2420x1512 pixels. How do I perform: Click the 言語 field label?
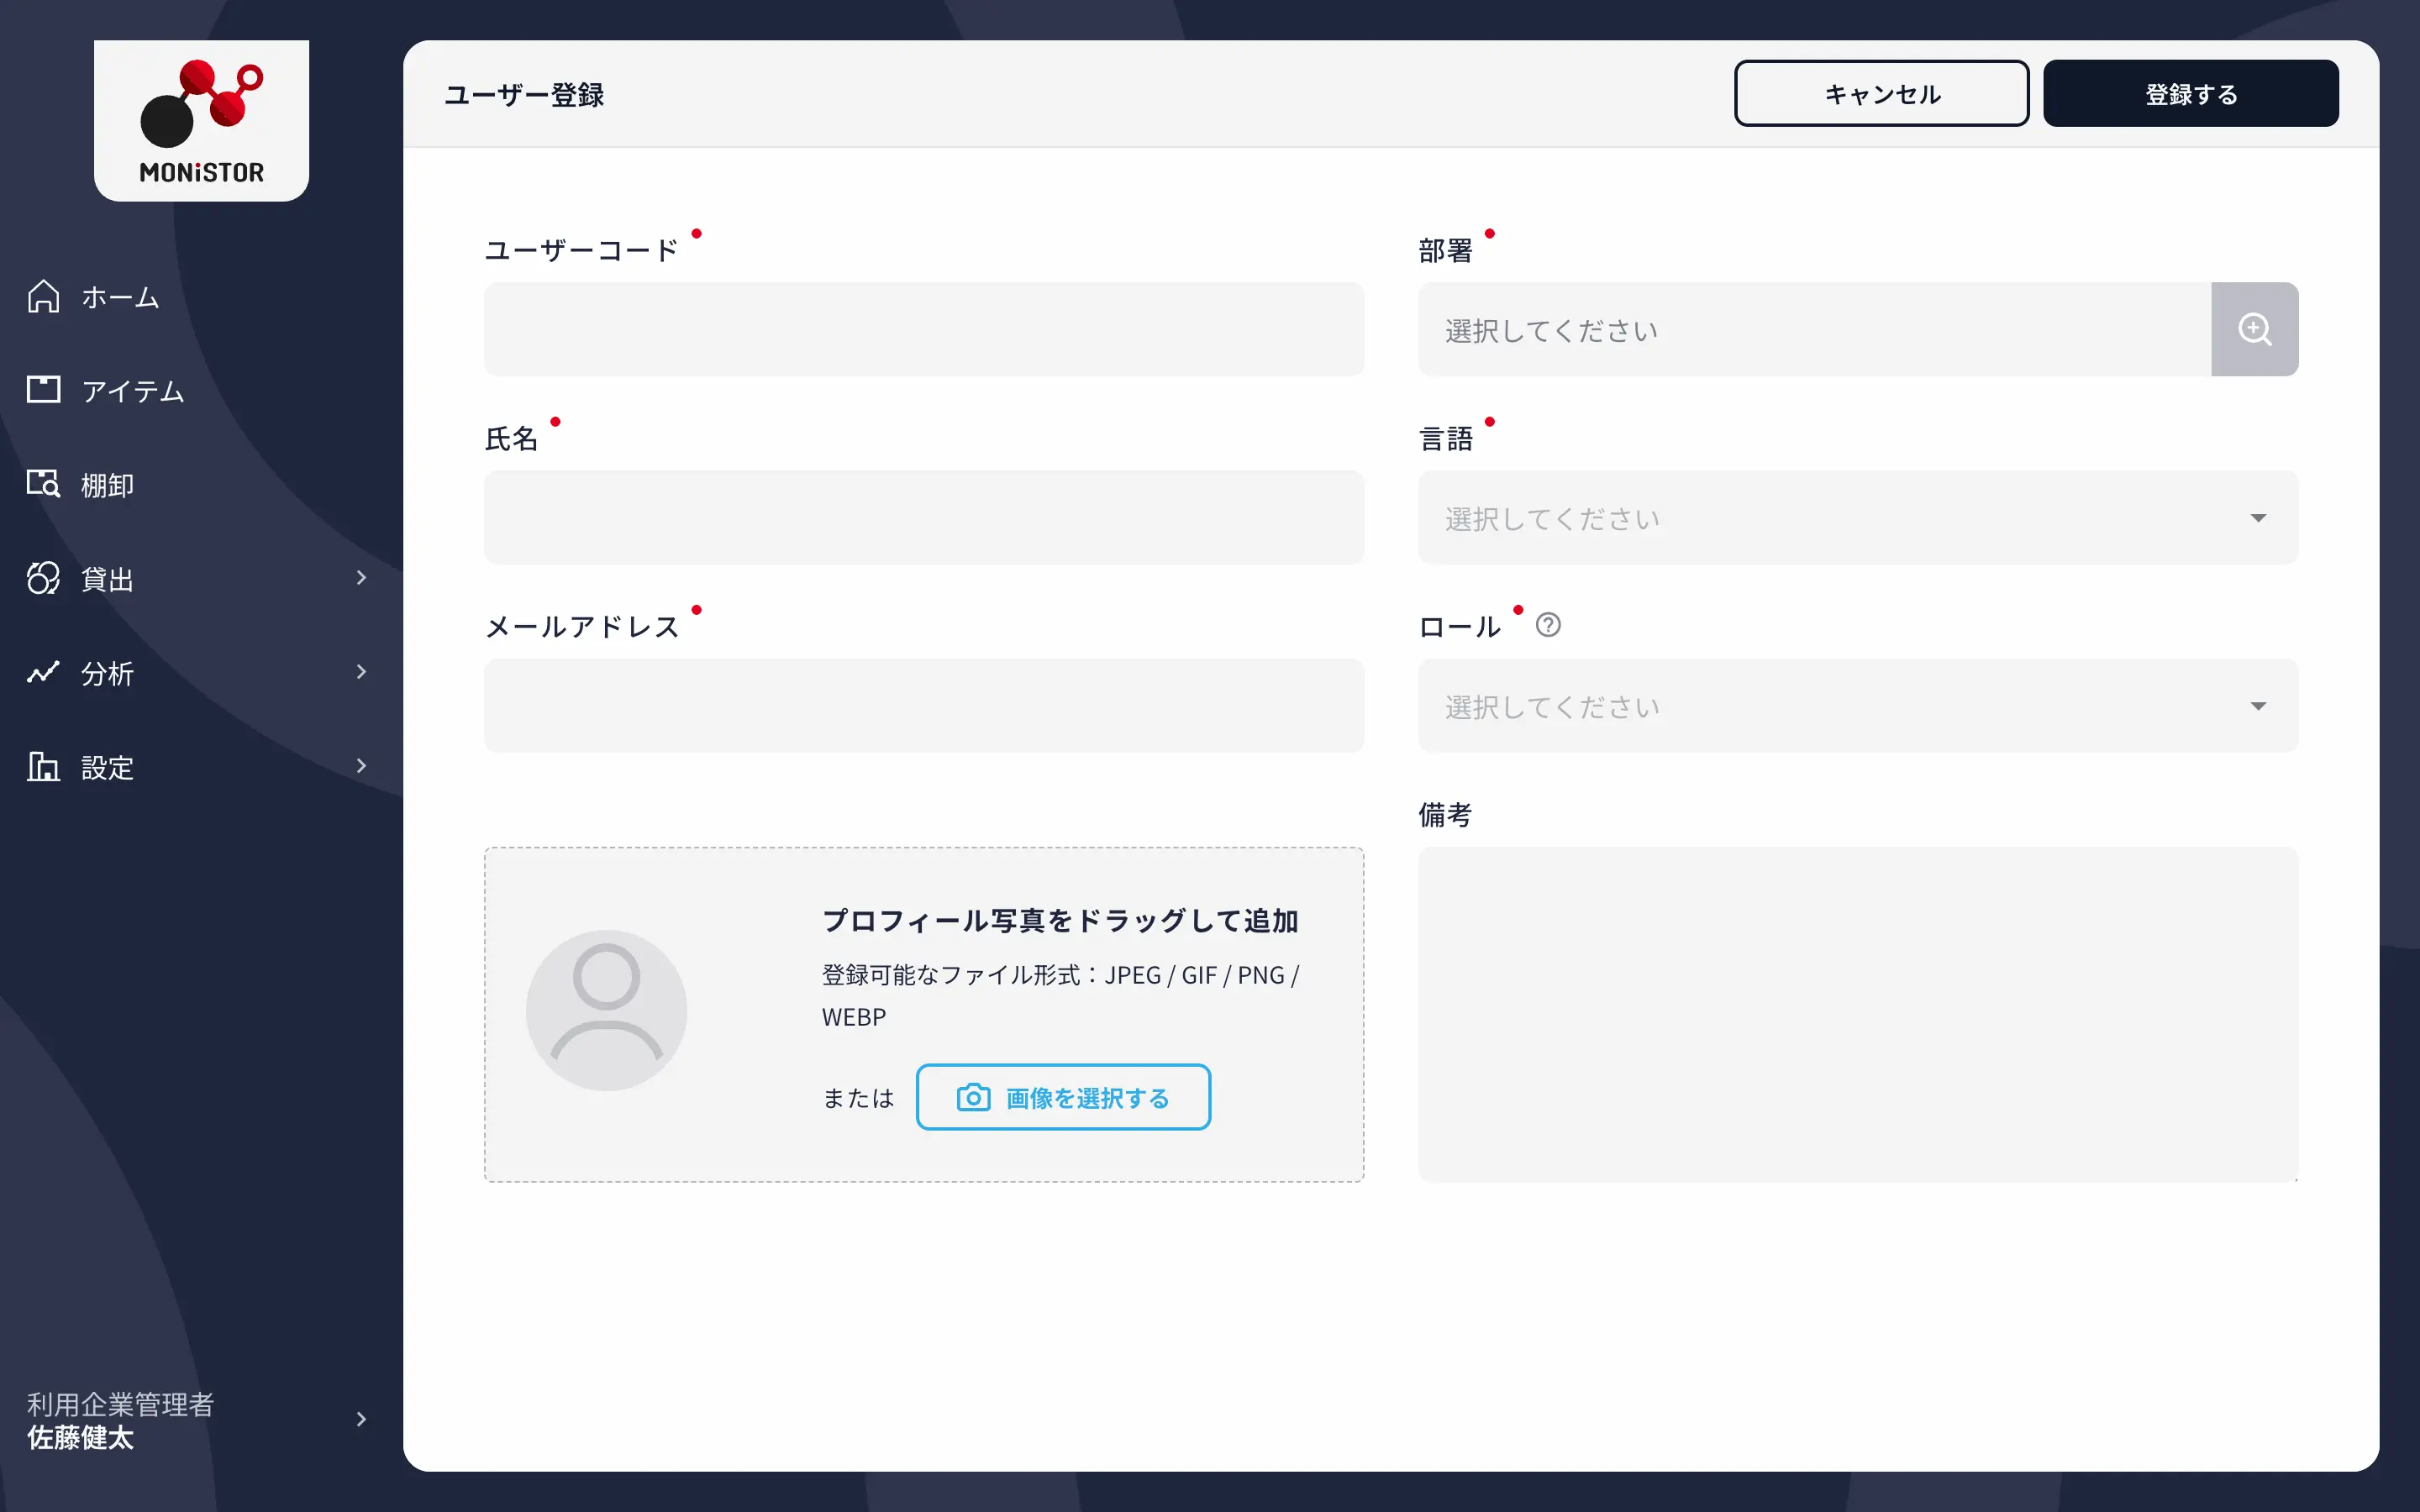click(1445, 438)
